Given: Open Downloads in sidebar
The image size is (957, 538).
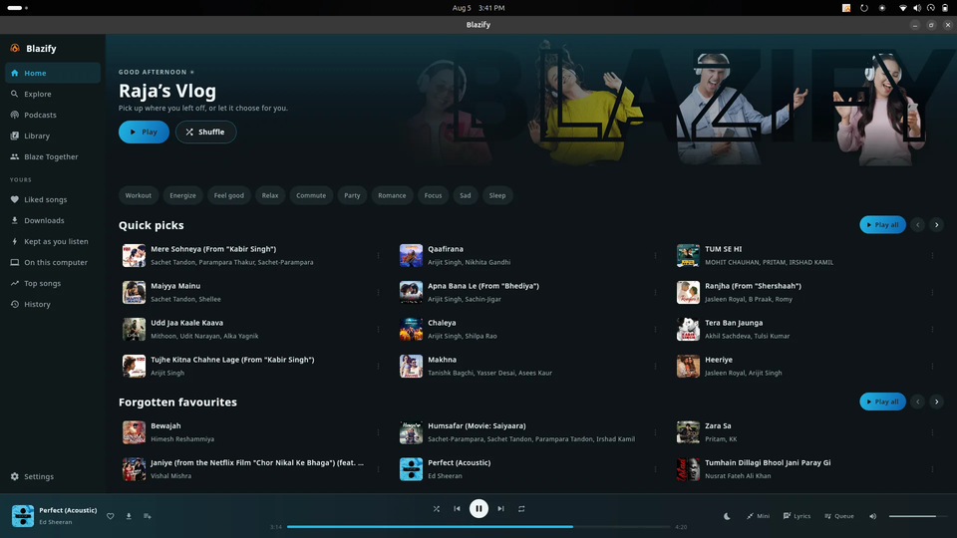Looking at the screenshot, I should pyautogui.click(x=53, y=220).
